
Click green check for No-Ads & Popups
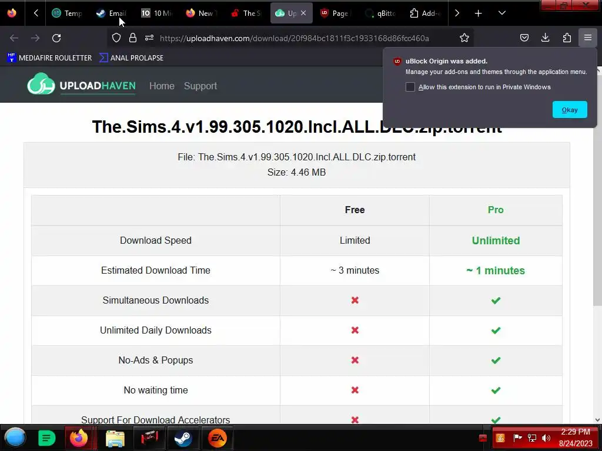tap(496, 360)
